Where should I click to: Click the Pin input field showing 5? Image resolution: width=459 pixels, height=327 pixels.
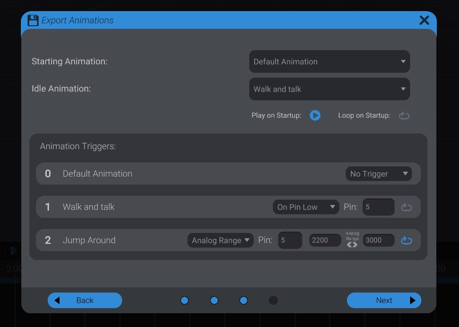pos(378,207)
